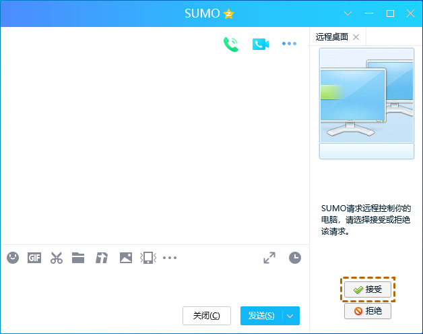
Task: Click the 发送(S) send button
Action: point(261,316)
